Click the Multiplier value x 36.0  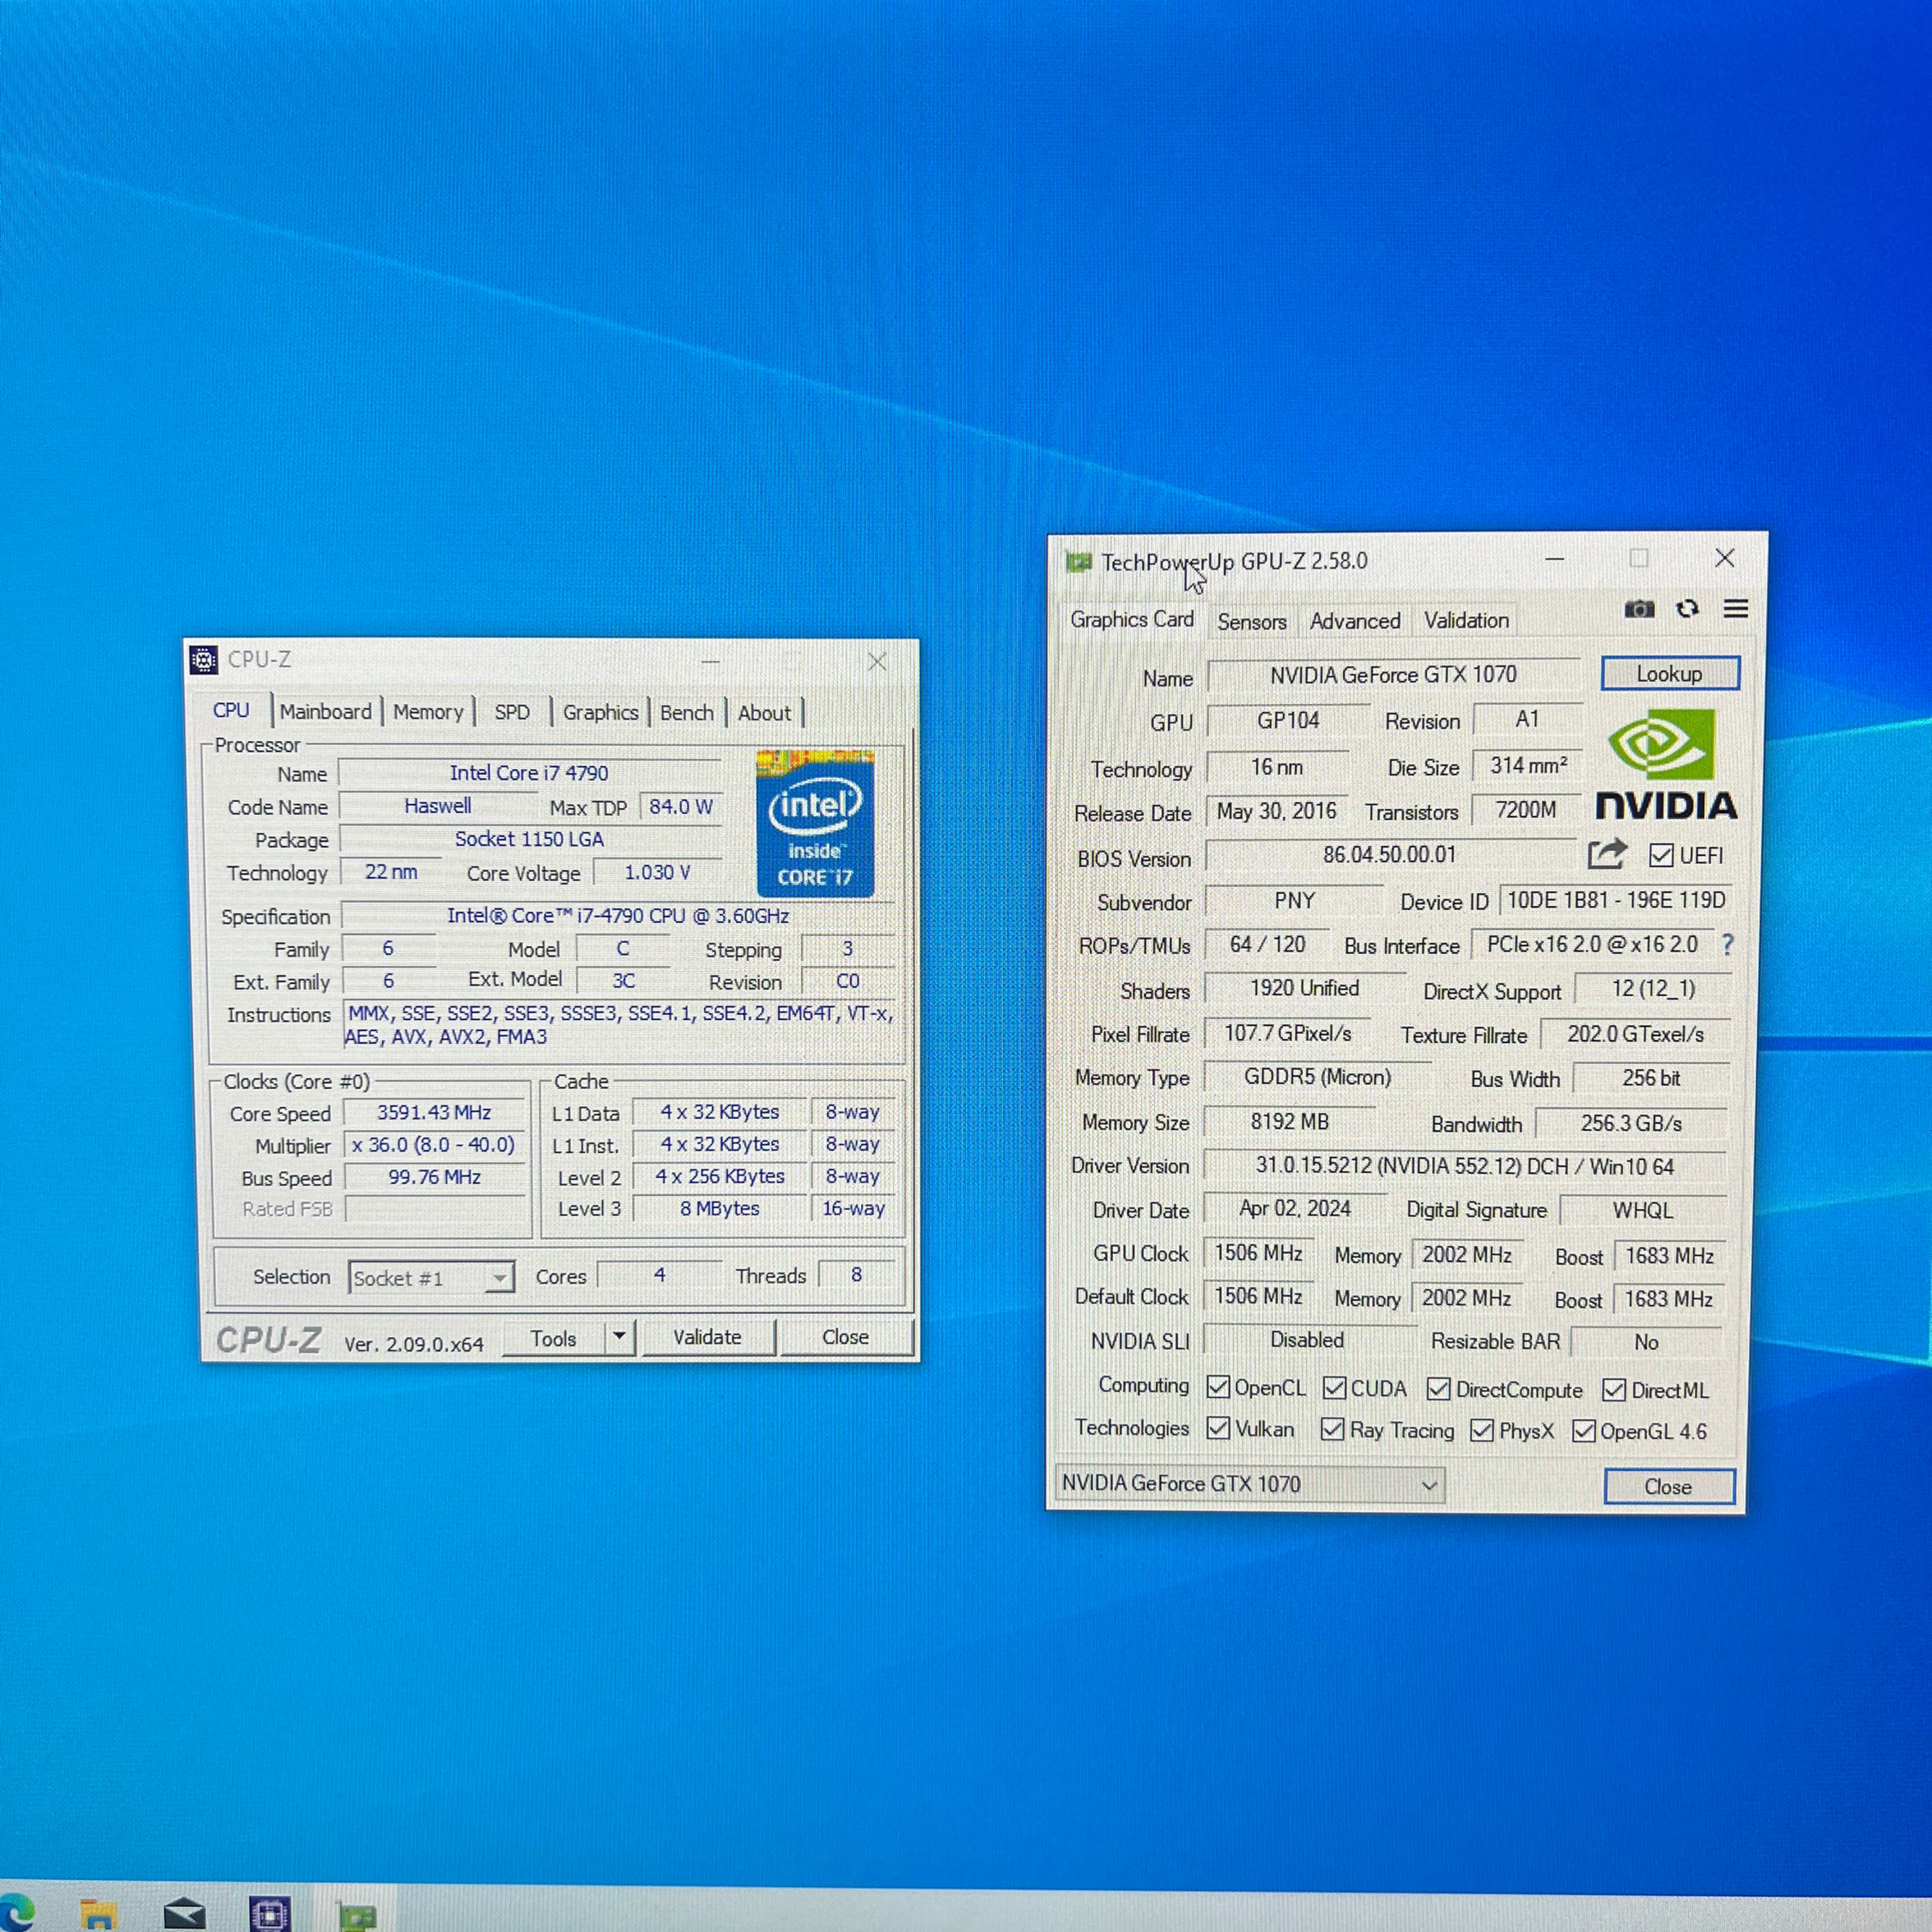coord(434,1144)
